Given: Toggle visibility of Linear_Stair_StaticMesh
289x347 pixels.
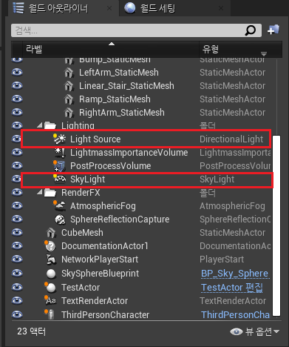Looking at the screenshot, I should click(x=17, y=86).
